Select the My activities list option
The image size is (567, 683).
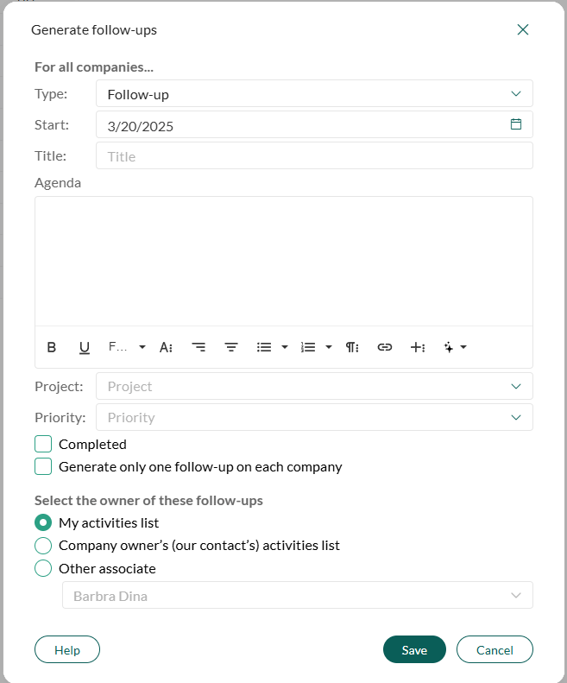(43, 522)
